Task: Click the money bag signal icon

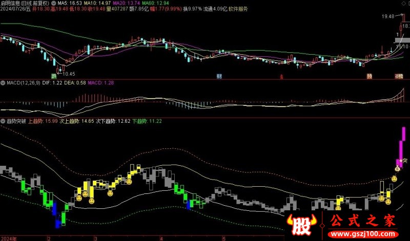Action: point(398,169)
